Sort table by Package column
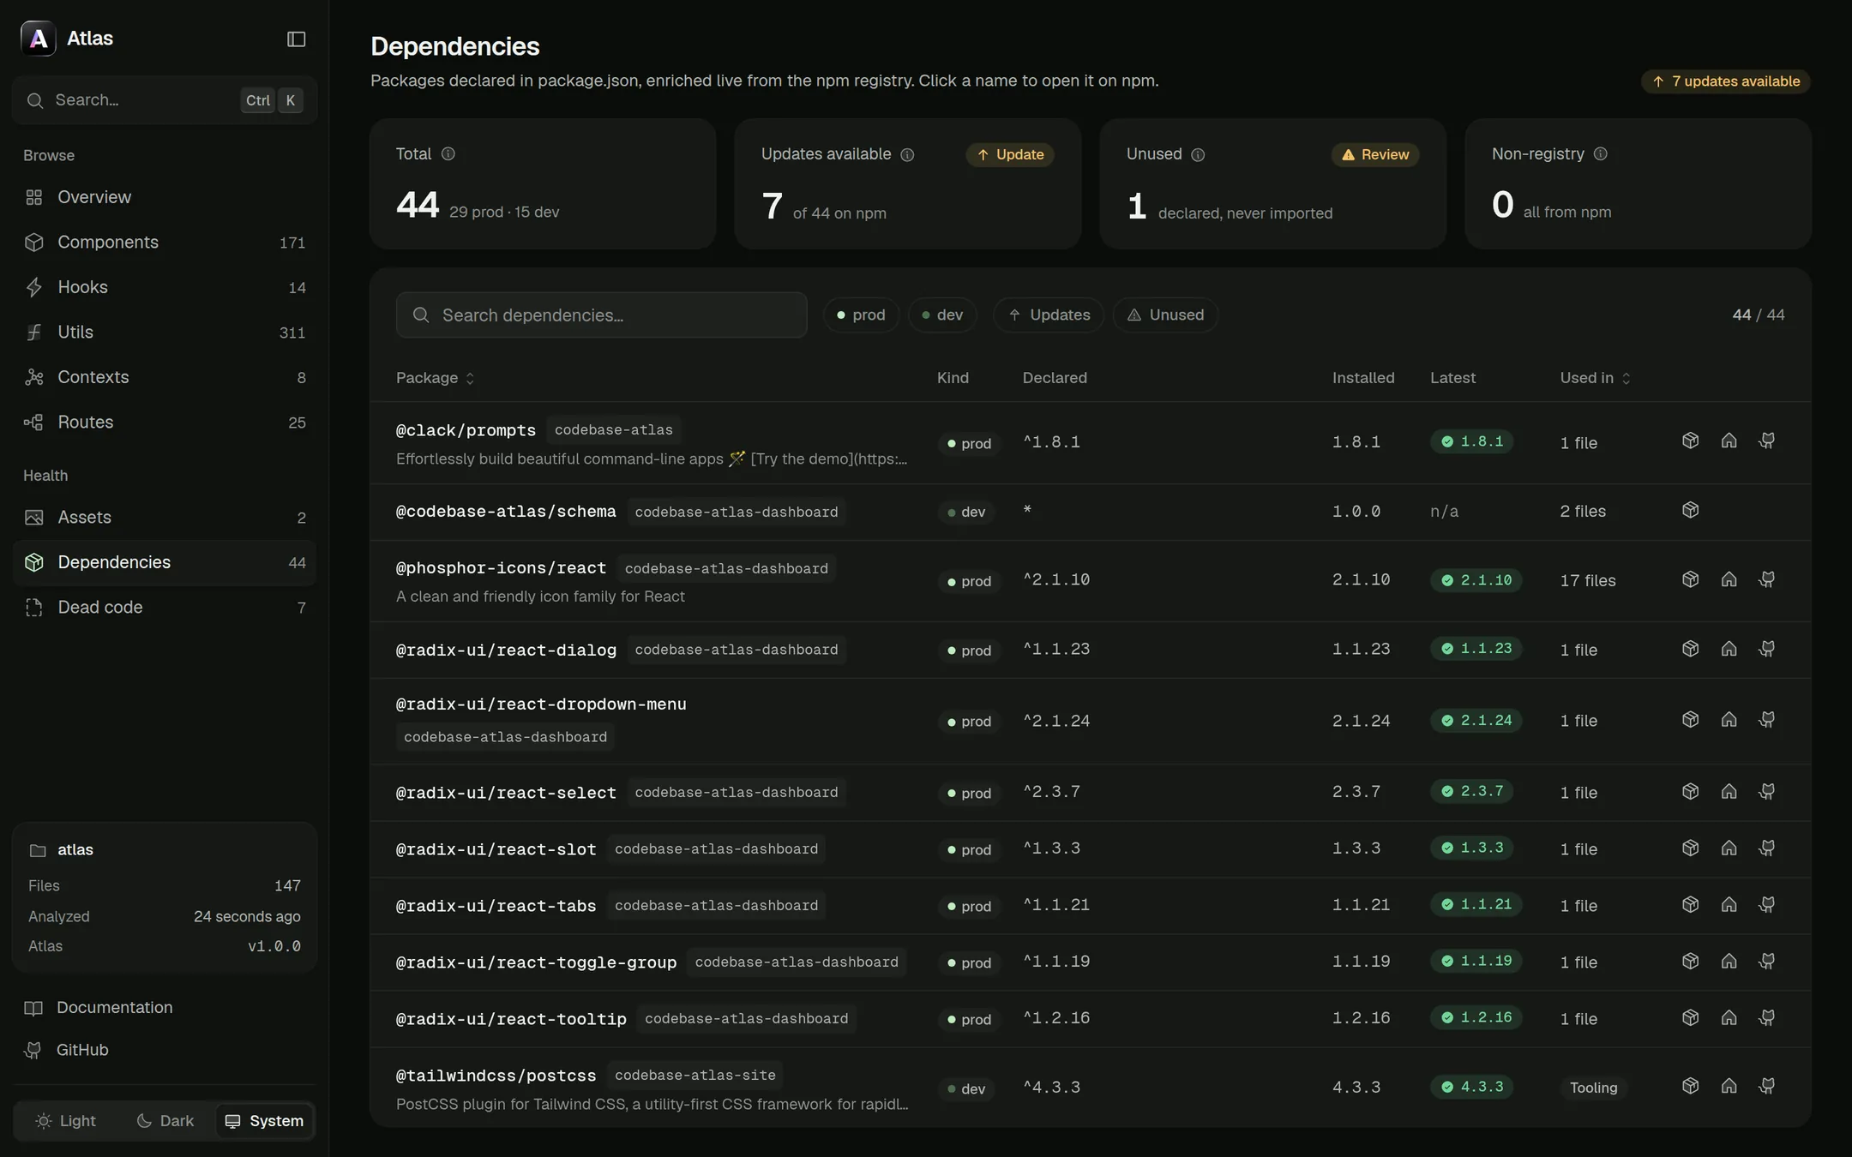Viewport: 1852px width, 1157px height. 436,378
